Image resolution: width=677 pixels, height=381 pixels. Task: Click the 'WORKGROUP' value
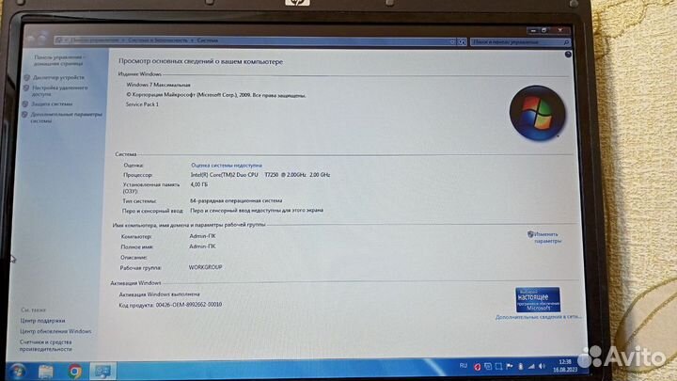pos(206,267)
